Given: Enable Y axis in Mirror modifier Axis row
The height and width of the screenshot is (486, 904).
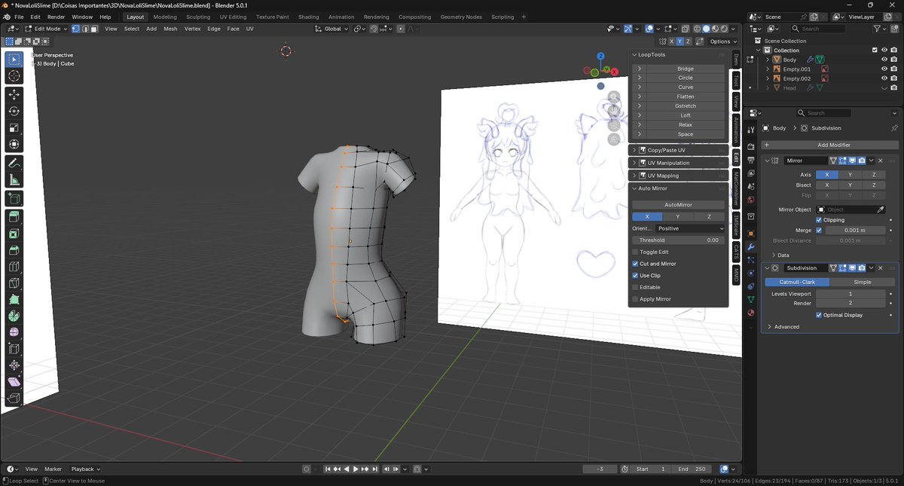Looking at the screenshot, I should coord(850,174).
